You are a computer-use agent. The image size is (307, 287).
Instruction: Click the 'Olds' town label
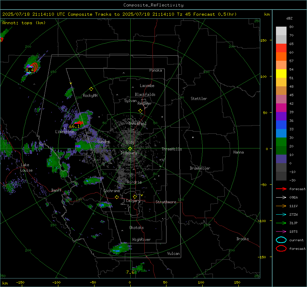pyautogui.click(x=130, y=142)
